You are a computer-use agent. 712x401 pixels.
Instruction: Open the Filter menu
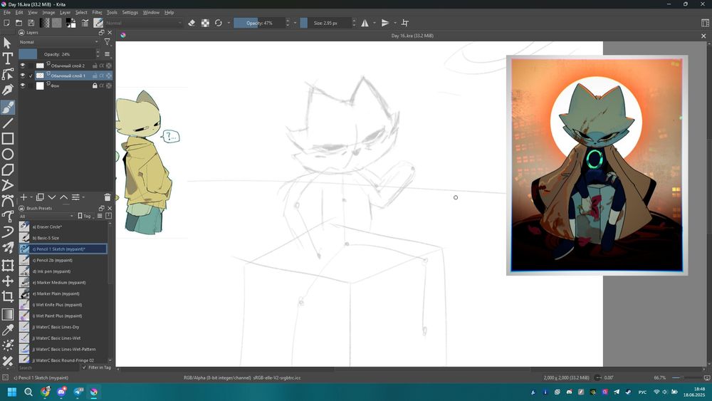click(x=97, y=12)
